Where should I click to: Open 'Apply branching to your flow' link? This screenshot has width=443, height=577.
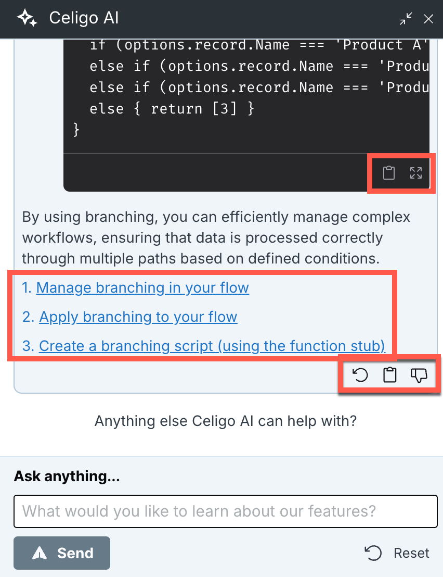tap(138, 317)
